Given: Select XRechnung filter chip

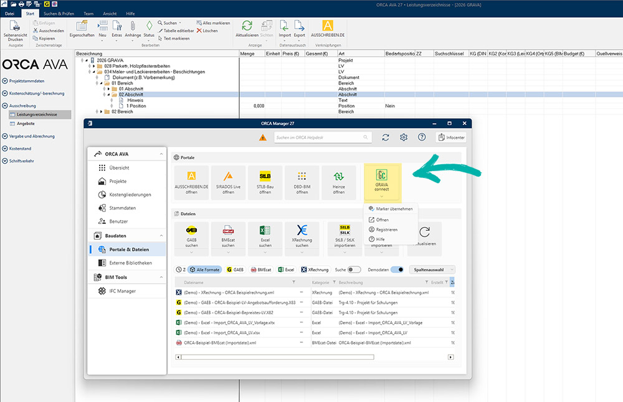Looking at the screenshot, I should point(315,270).
